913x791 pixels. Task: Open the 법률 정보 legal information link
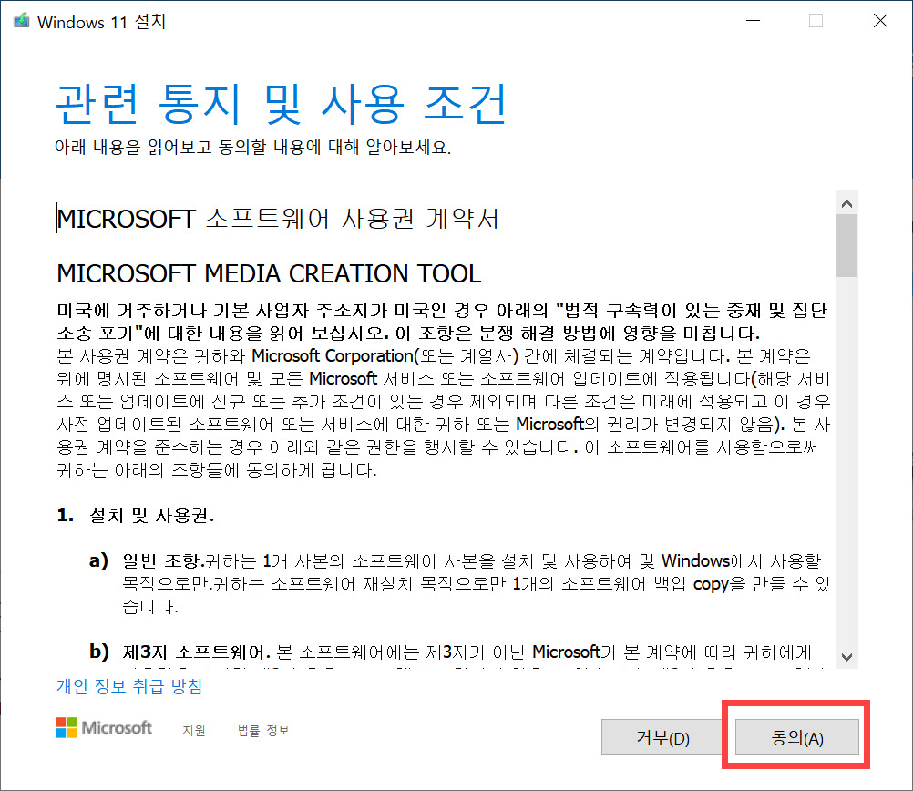(x=262, y=729)
